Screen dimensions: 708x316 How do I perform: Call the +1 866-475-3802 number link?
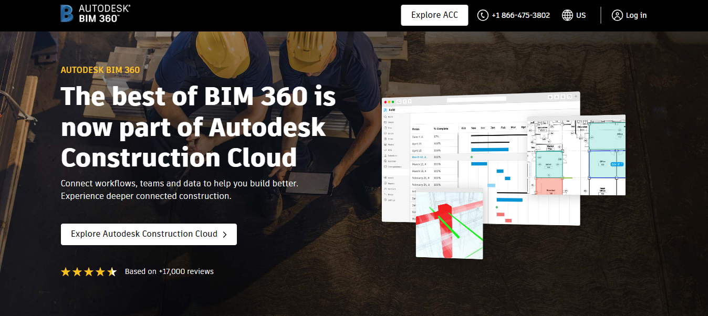click(x=520, y=15)
